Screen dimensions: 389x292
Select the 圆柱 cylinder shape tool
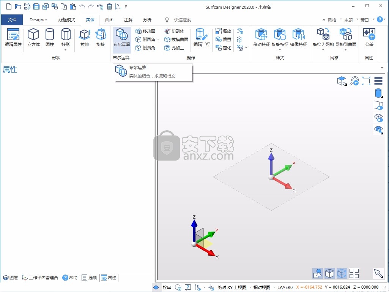coord(50,38)
